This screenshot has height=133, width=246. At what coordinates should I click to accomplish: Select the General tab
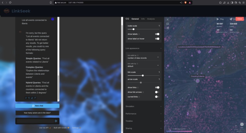[135, 19]
